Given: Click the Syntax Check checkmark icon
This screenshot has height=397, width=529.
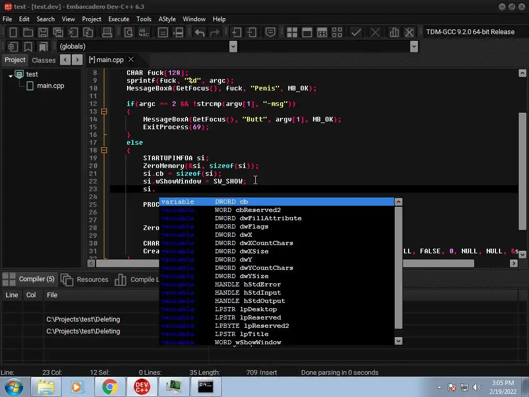Looking at the screenshot, I should point(356,32).
